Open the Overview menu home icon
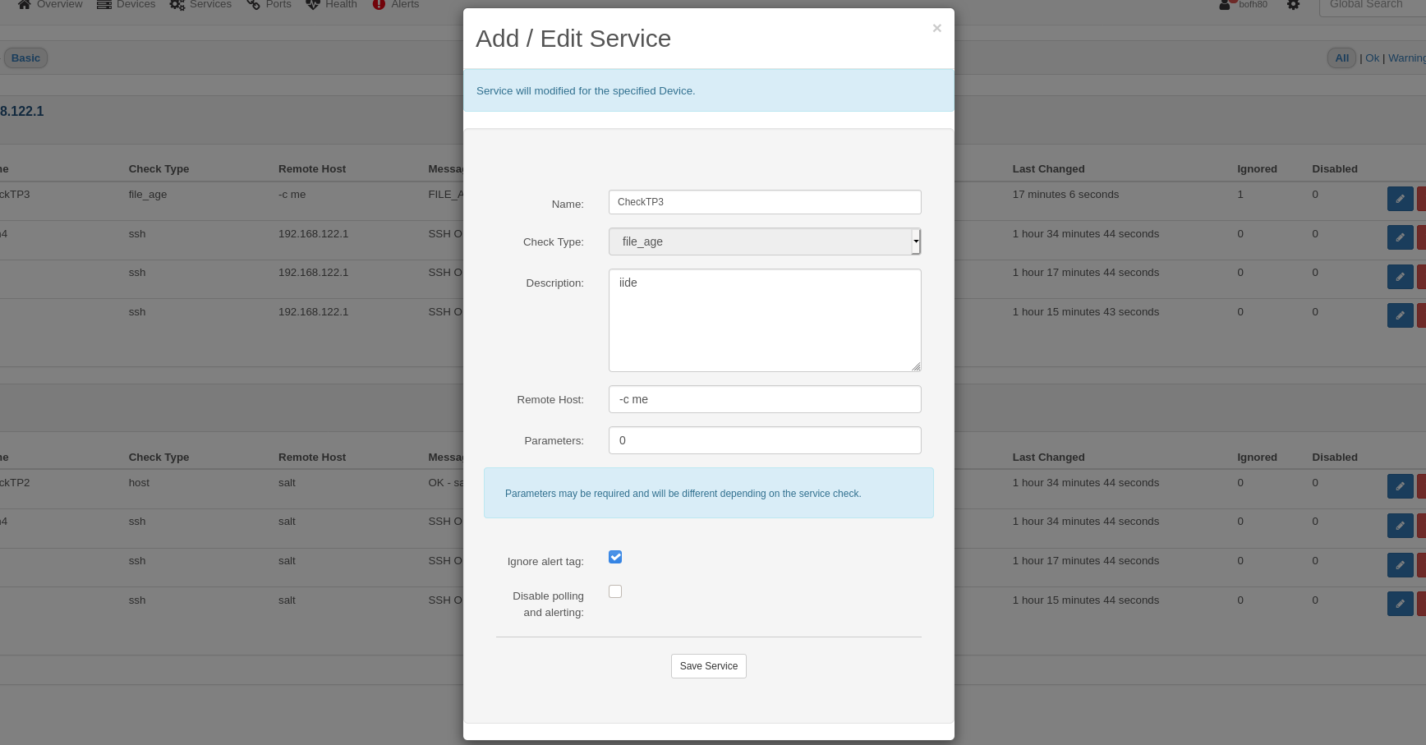The width and height of the screenshot is (1426, 745). coord(25,4)
